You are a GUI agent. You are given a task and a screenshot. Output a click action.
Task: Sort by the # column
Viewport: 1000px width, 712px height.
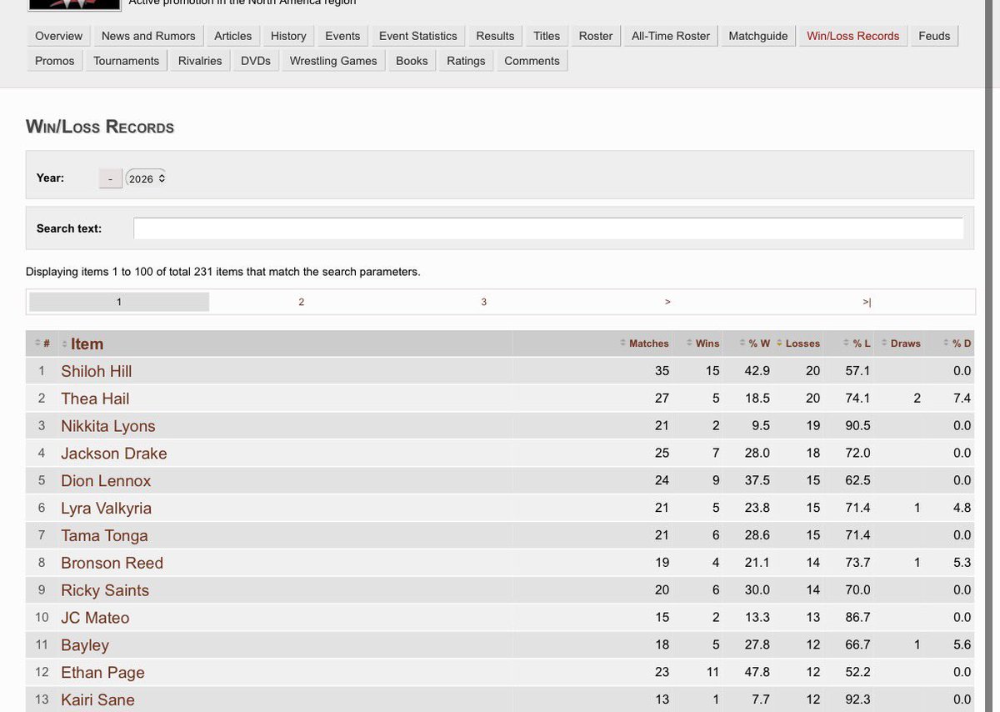click(x=42, y=343)
